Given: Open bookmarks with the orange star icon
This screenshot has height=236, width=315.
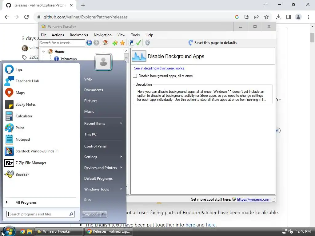Looking at the screenshot, I should coord(122,42).
